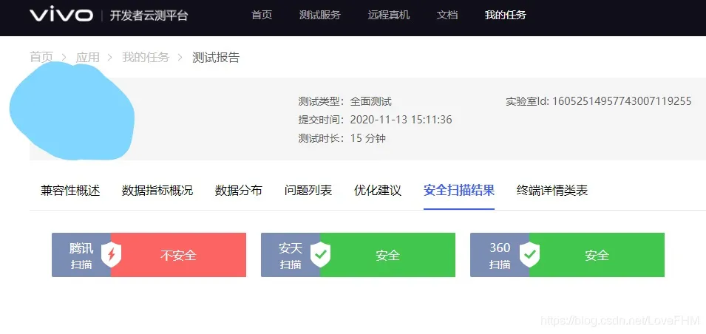Click the 360扫描 label
706x334 pixels.
point(500,256)
